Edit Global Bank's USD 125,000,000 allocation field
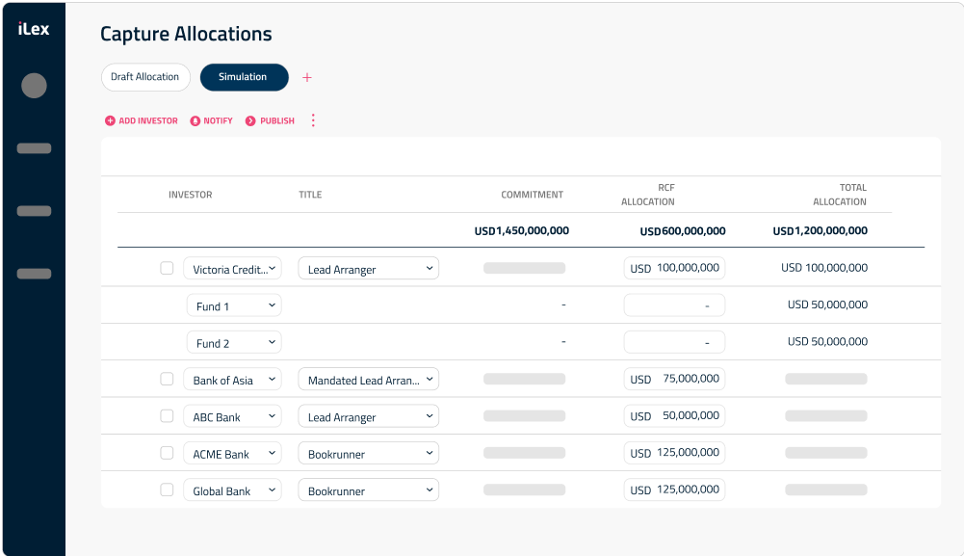The height and width of the screenshot is (556, 964). pos(674,490)
